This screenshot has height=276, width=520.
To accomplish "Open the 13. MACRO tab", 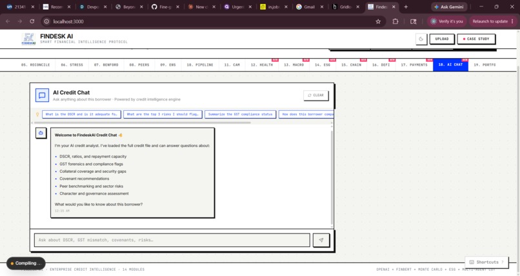I will 294,65.
